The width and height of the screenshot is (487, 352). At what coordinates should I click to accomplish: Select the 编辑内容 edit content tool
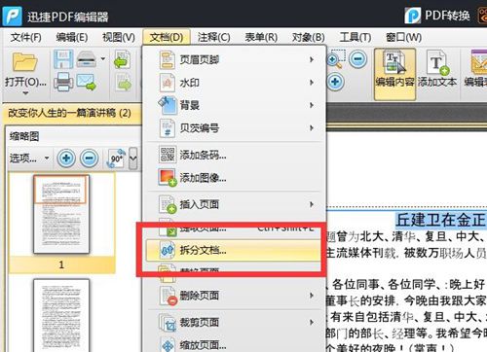coord(394,74)
